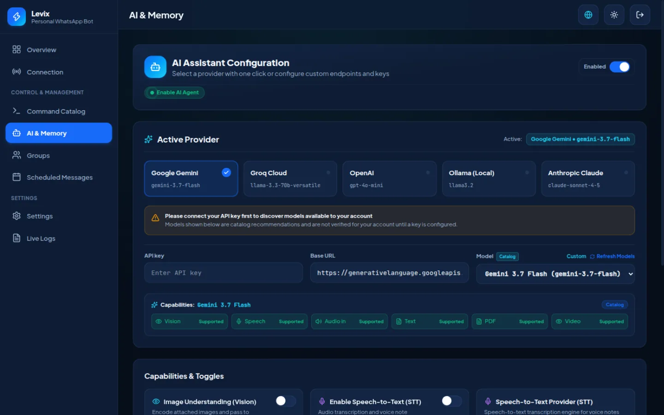Open the Overview page
Image resolution: width=664 pixels, height=415 pixels.
click(59, 50)
